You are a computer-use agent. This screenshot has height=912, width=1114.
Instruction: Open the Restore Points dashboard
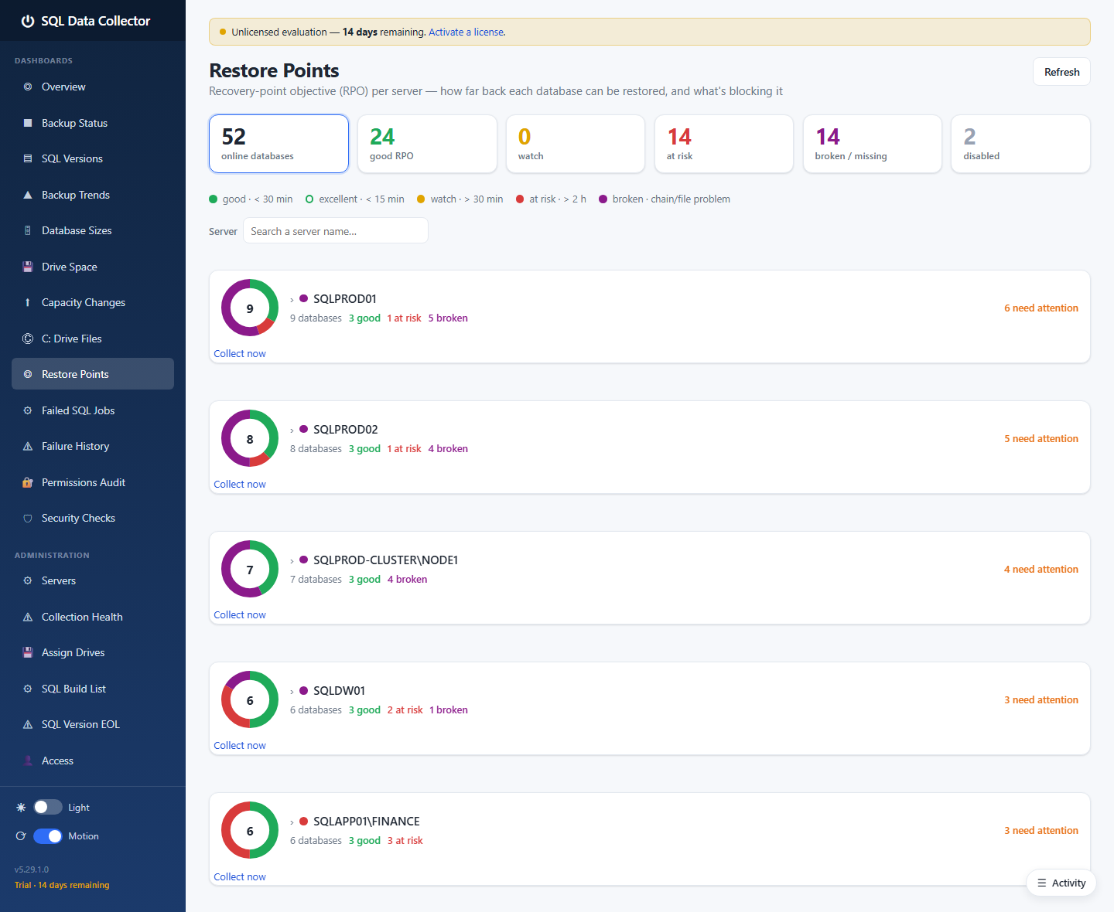tap(93, 374)
